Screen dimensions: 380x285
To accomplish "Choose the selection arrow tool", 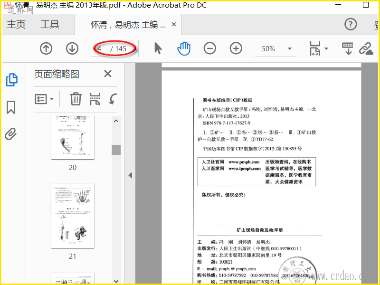I will coord(158,48).
